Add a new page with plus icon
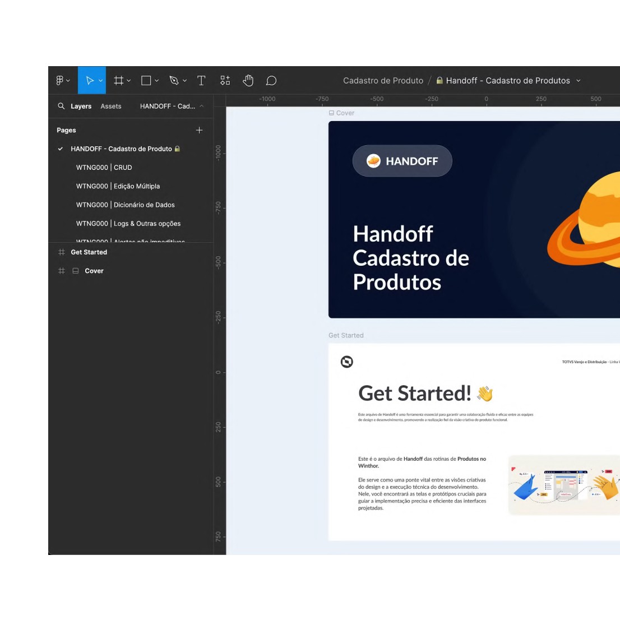Viewport: 620px width, 620px height. coord(200,130)
